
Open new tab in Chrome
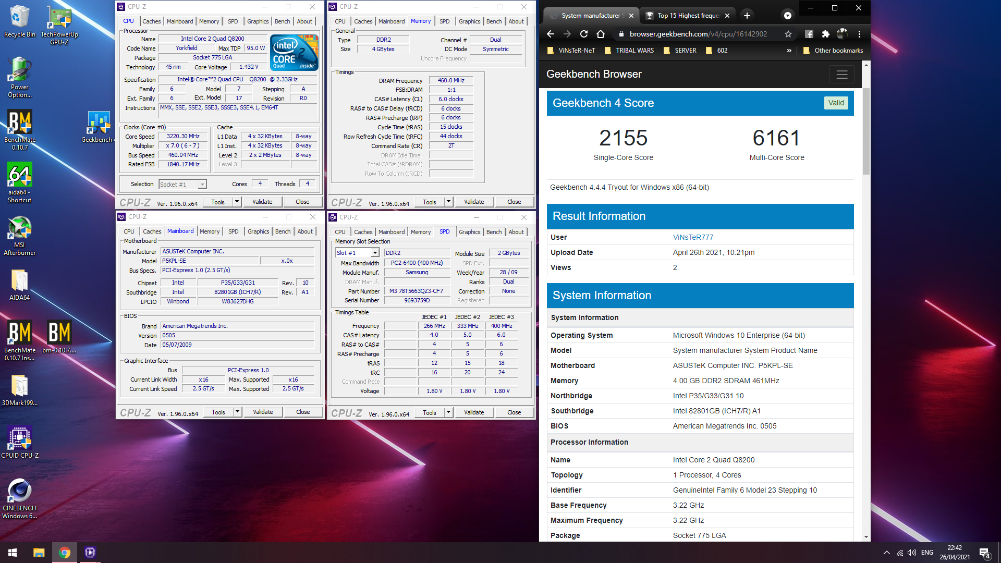(x=747, y=16)
